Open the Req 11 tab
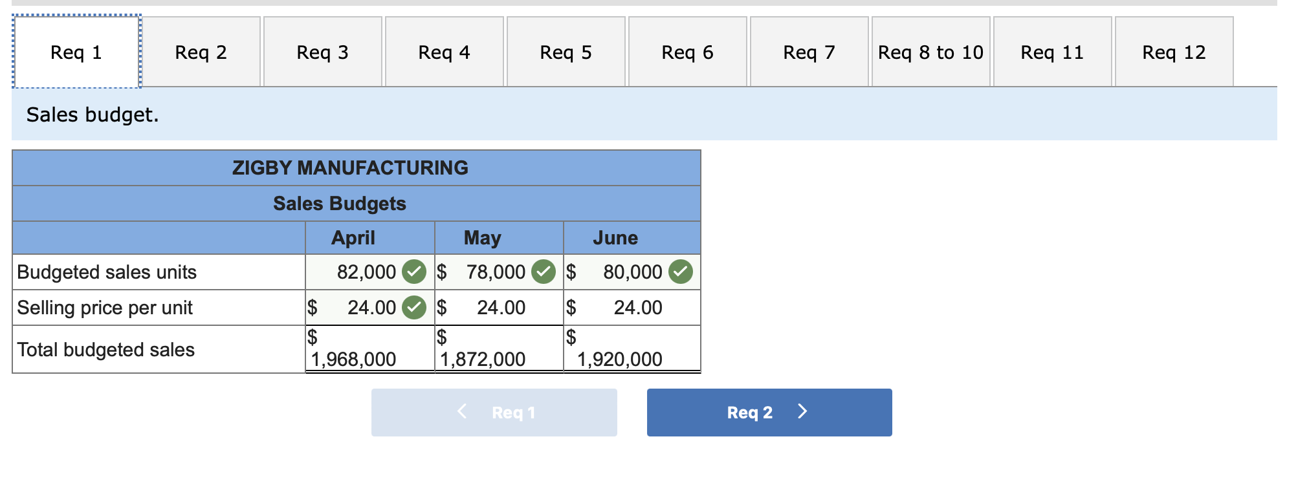Viewport: 1298px width, 494px height. [1051, 52]
